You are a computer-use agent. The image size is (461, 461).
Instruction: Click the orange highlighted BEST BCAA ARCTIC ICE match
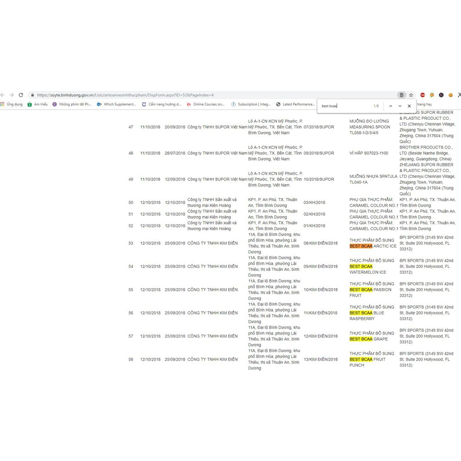(361, 246)
